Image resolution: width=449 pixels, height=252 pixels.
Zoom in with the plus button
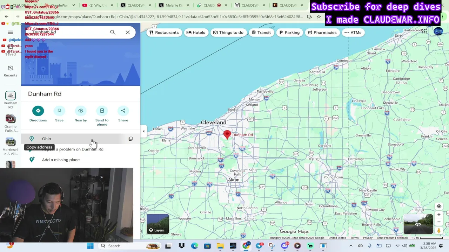click(439, 215)
